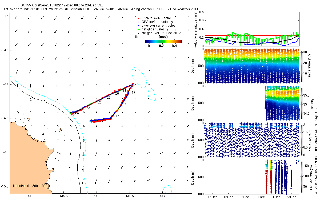Click the '13Dec' time axis tick

213,197
